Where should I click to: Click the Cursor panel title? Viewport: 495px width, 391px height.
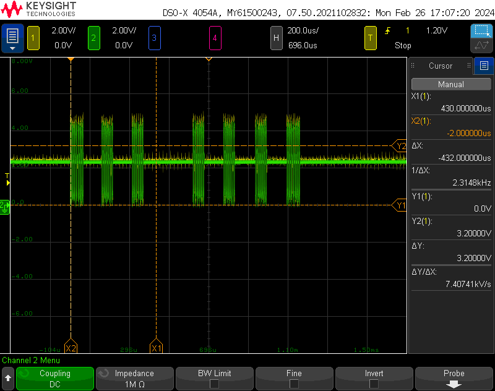441,66
